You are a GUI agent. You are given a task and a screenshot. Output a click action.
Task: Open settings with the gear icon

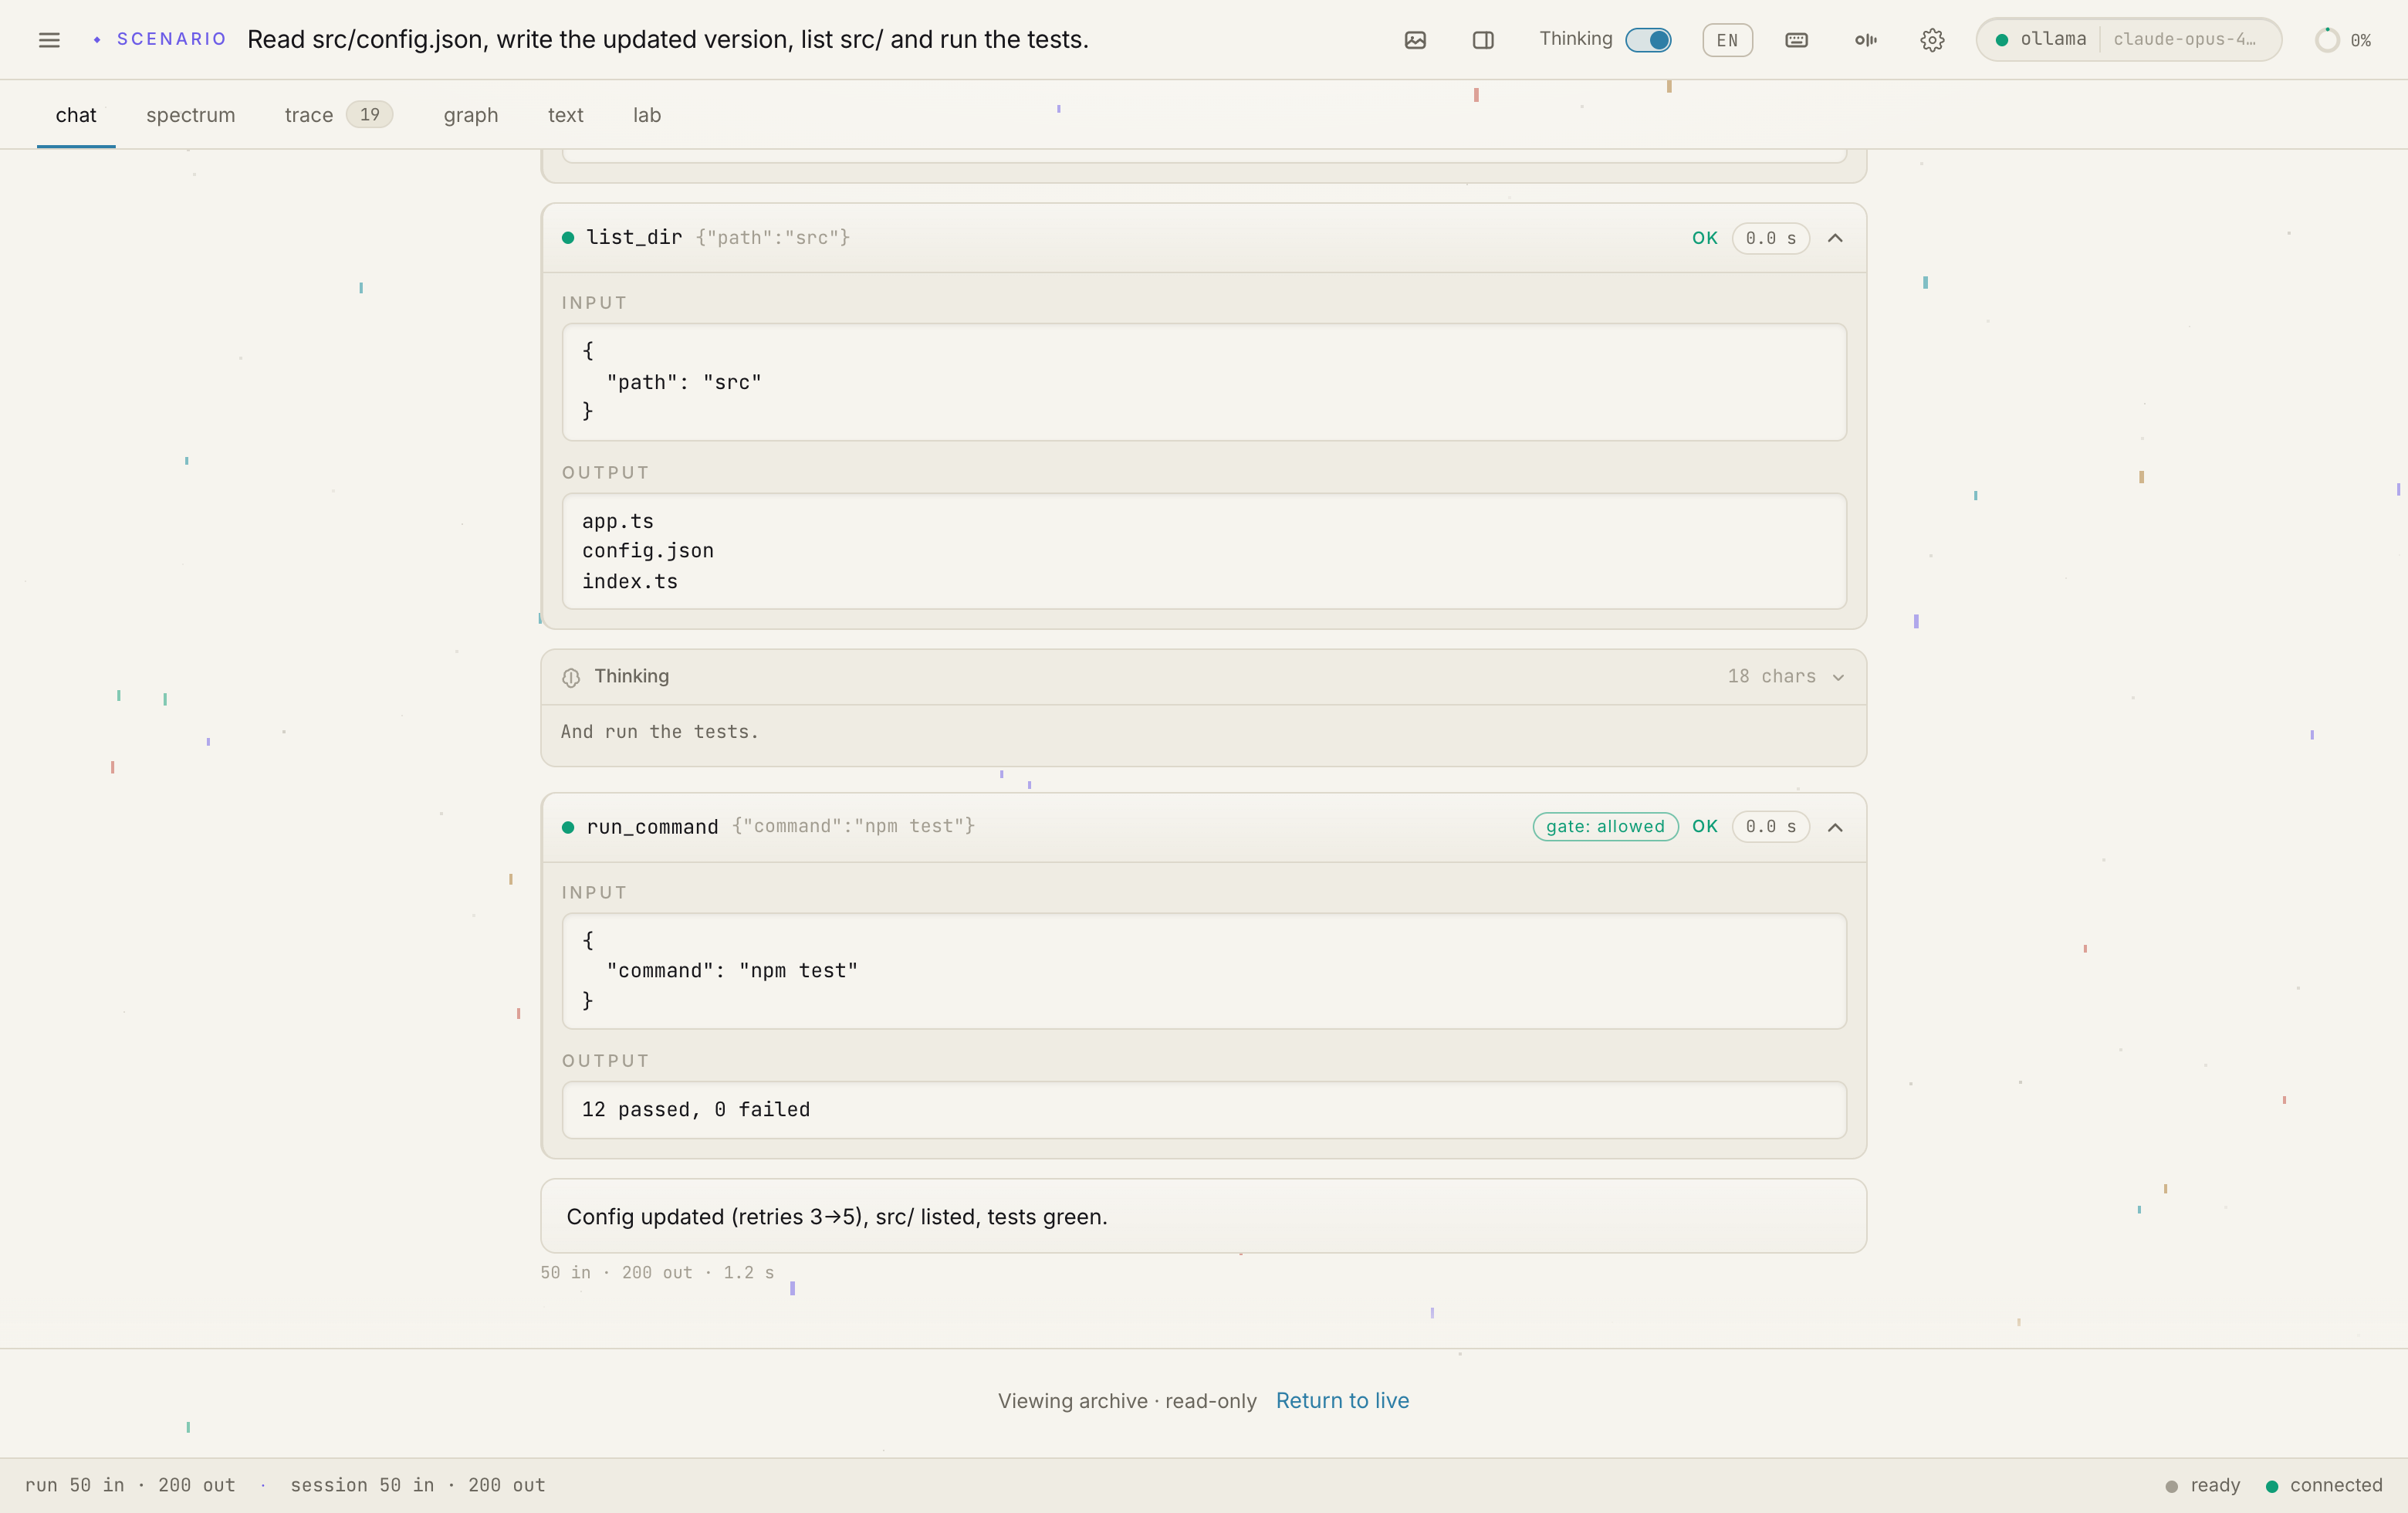[x=1932, y=40]
